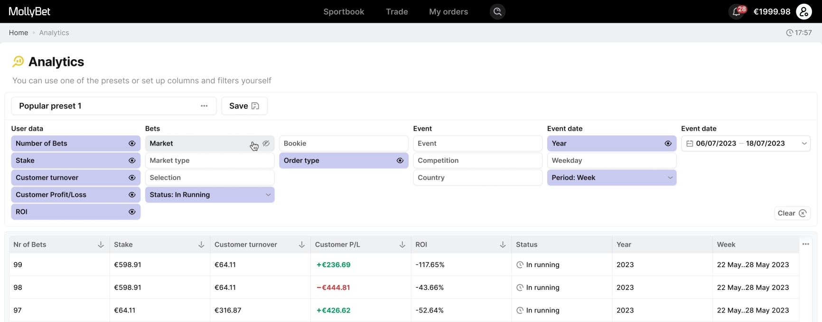This screenshot has height=322, width=822.
Task: Sort by Nr of Bets column arrow
Action: coord(101,245)
